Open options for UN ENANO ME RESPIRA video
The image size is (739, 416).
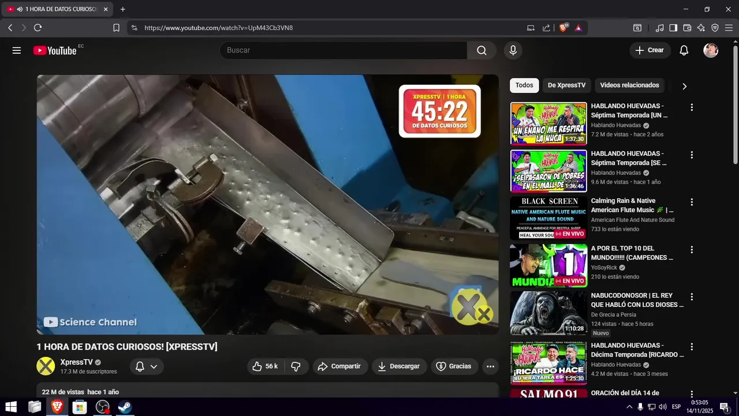pyautogui.click(x=692, y=107)
